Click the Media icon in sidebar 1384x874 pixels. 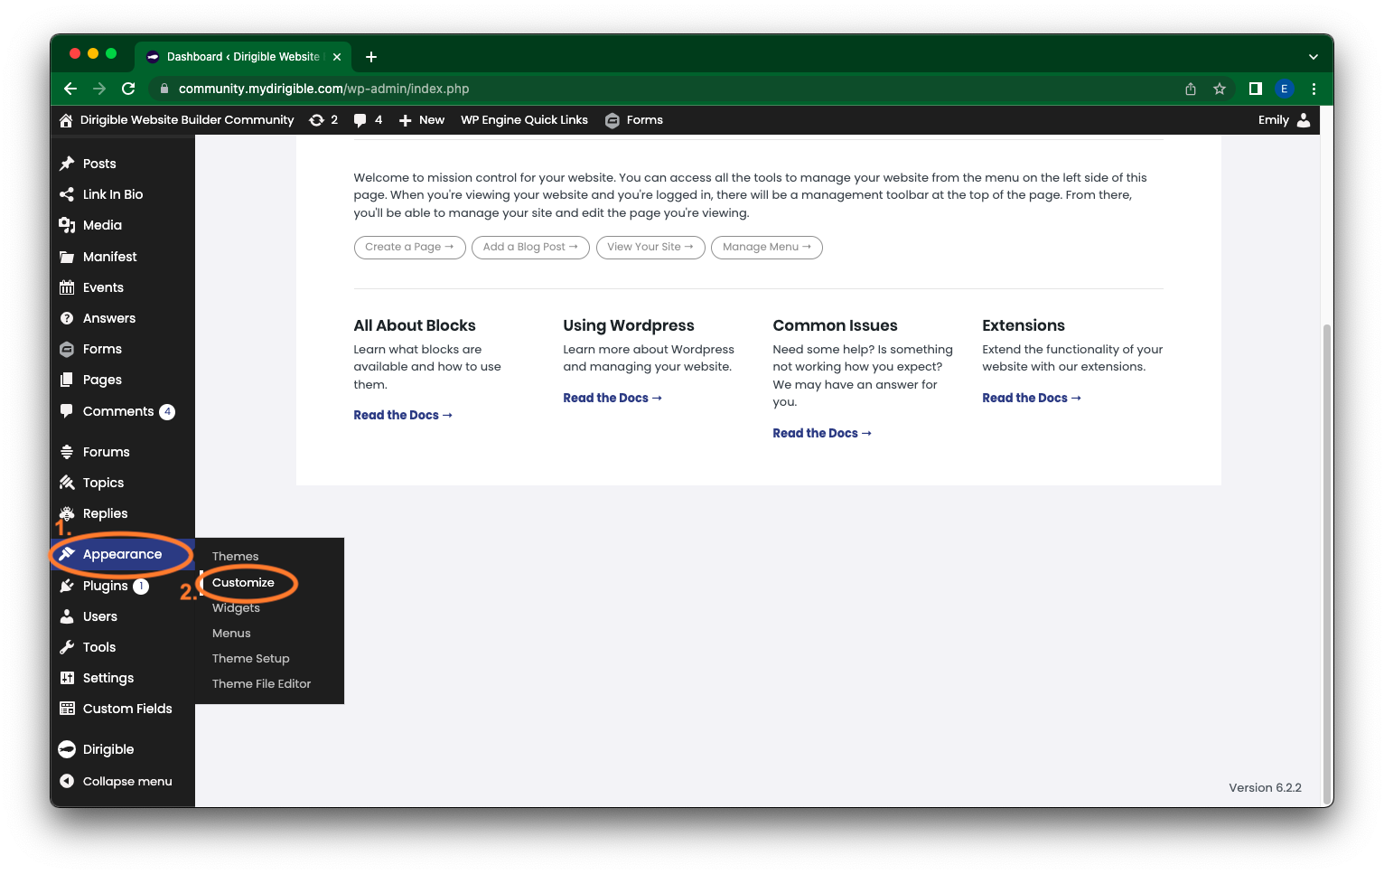click(x=67, y=225)
